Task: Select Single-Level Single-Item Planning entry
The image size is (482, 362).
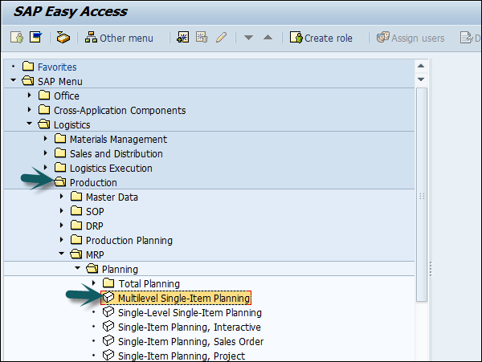Action: [x=190, y=312]
